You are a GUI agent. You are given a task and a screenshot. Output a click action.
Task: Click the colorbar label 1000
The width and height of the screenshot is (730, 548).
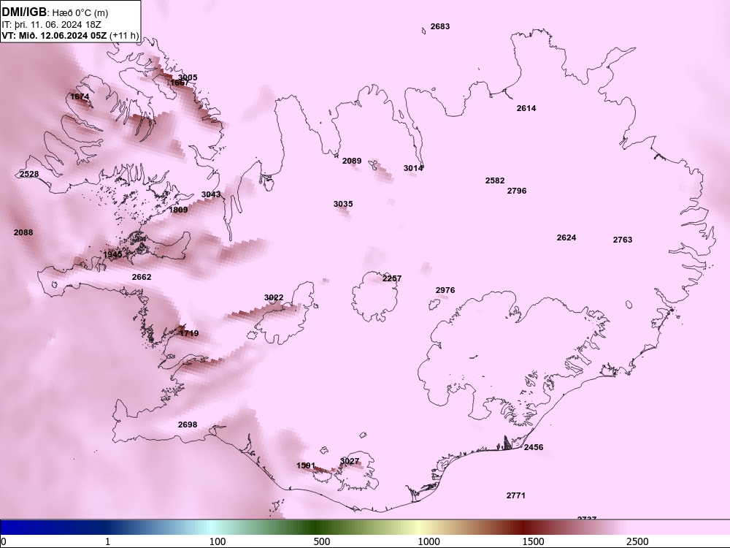pyautogui.click(x=429, y=541)
